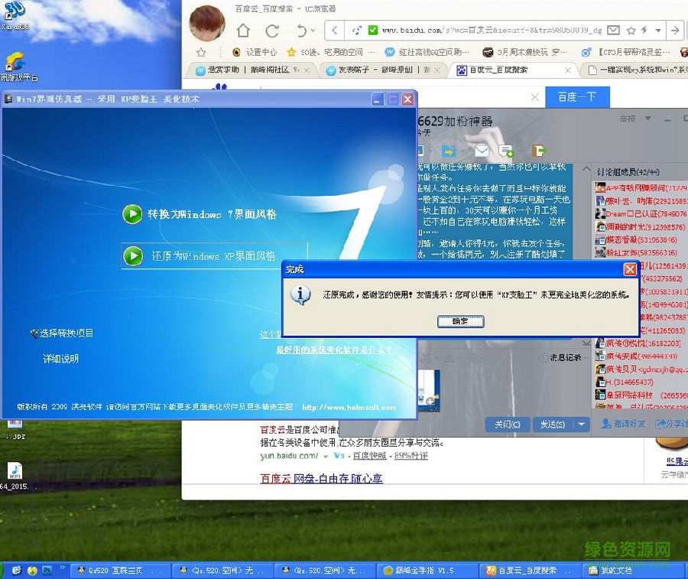Click the home icon in UC browser toolbar

tap(243, 29)
